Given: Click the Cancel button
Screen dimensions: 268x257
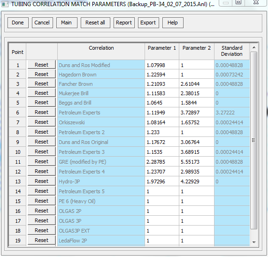Looking at the screenshot, I should click(42, 23).
